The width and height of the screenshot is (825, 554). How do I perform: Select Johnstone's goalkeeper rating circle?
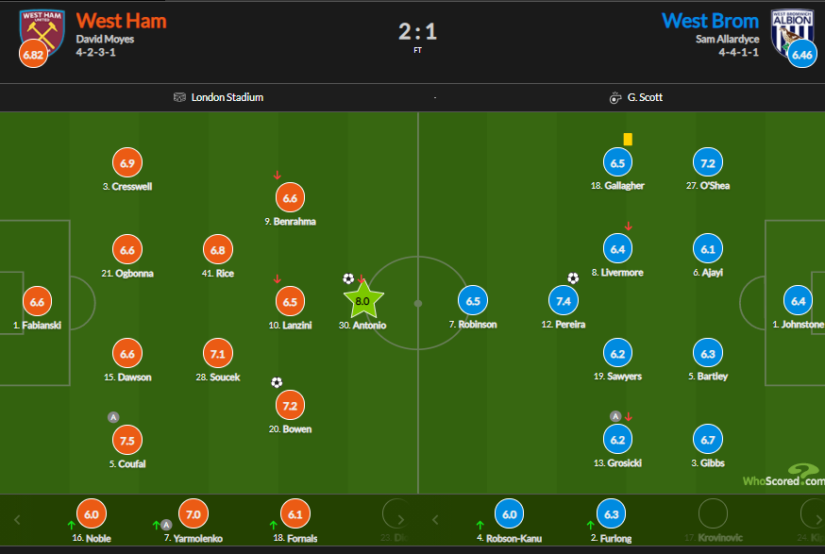tap(799, 302)
